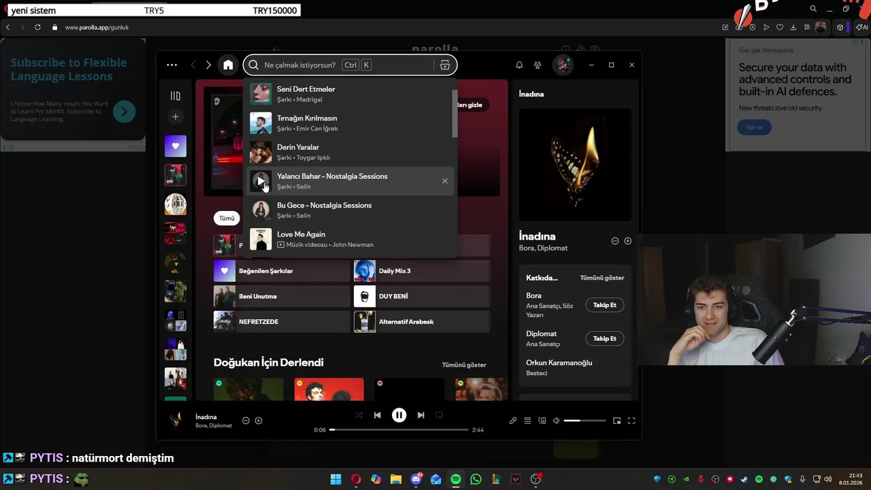
Task: Select 'Derin Yaralar' search result
Action: pyautogui.click(x=350, y=152)
